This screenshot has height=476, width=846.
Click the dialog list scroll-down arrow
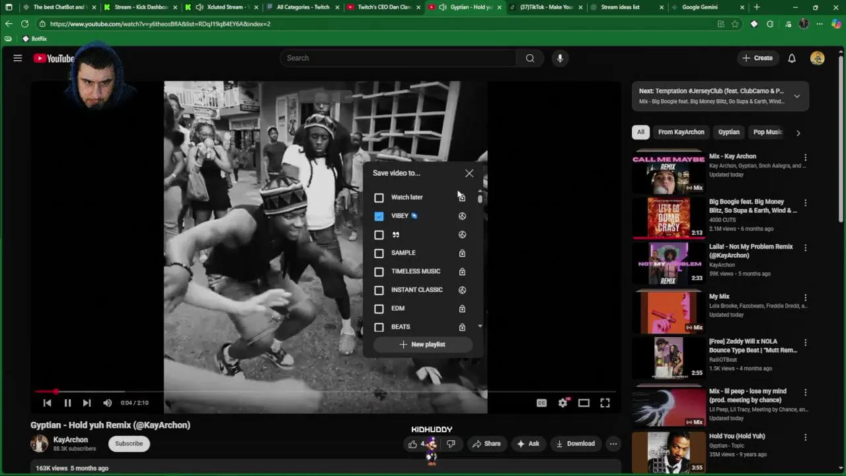[x=480, y=327]
